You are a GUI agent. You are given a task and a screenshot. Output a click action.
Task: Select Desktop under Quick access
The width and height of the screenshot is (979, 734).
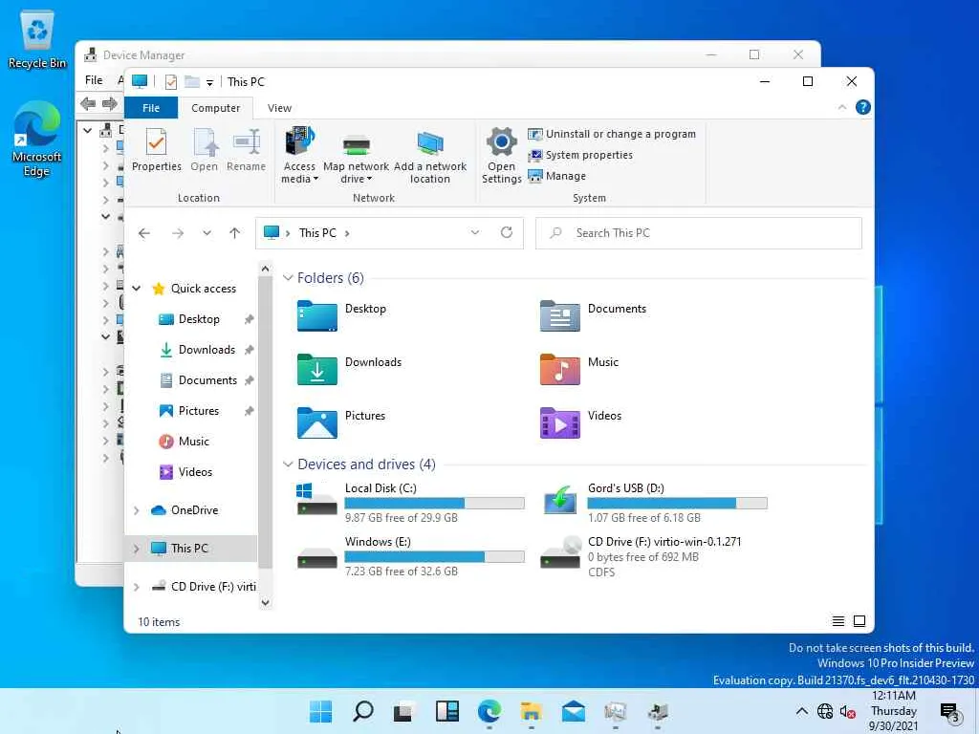pos(199,319)
